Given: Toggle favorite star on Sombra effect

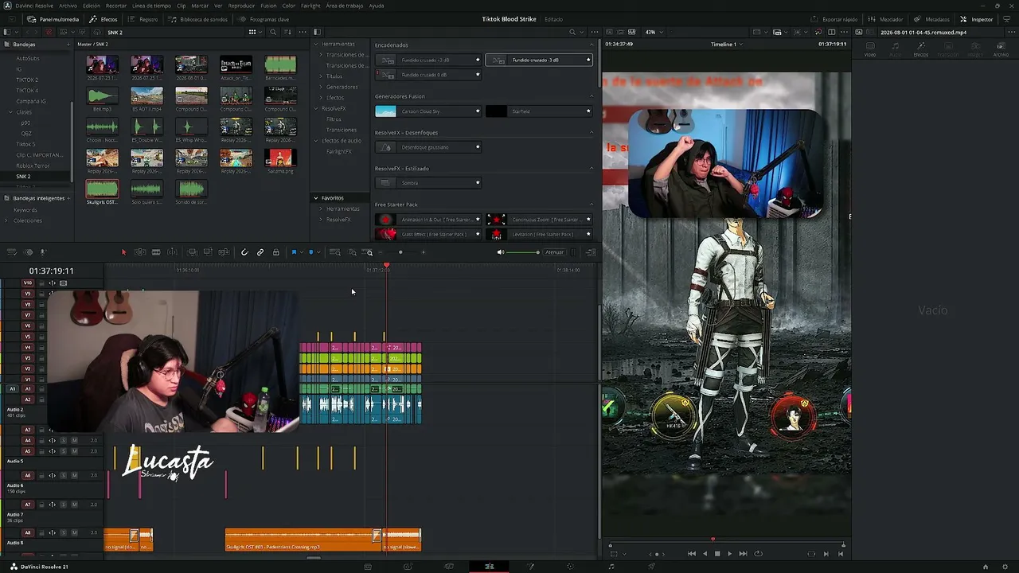Looking at the screenshot, I should point(478,183).
